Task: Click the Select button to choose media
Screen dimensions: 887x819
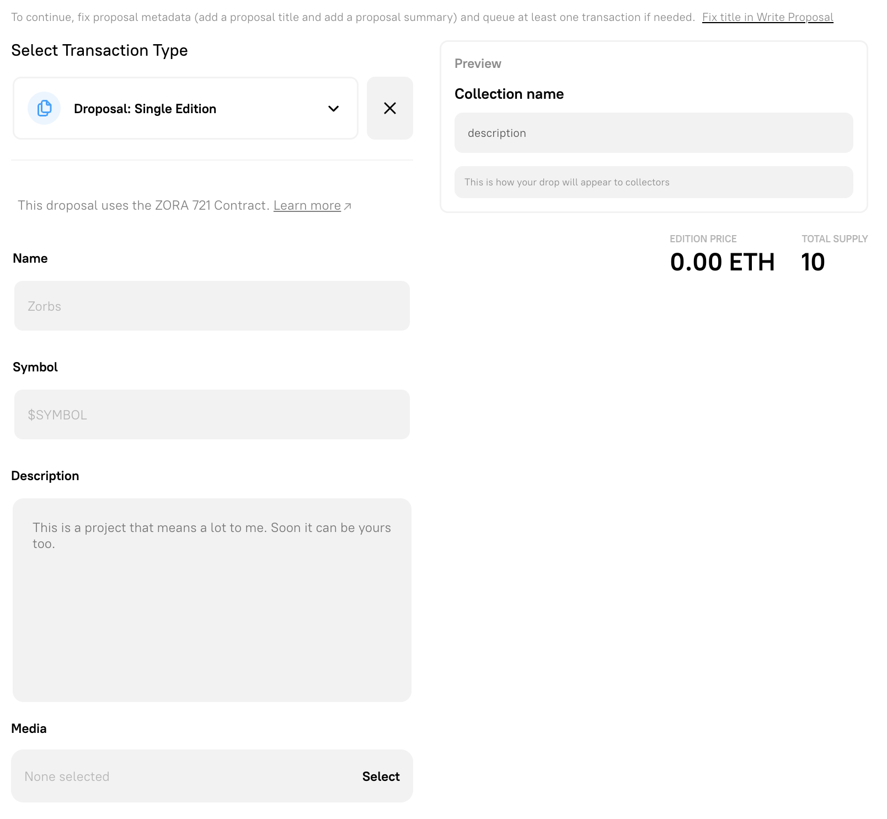Action: tap(381, 776)
